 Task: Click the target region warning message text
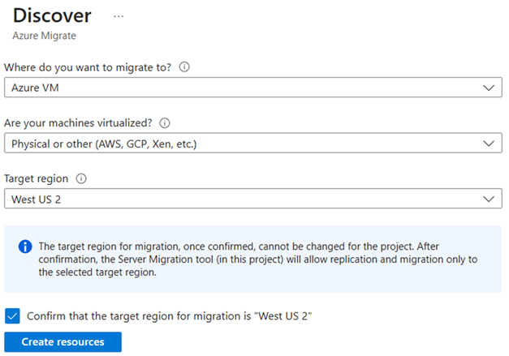pos(260,259)
